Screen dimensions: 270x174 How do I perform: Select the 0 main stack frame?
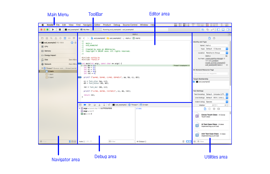coord(58,71)
